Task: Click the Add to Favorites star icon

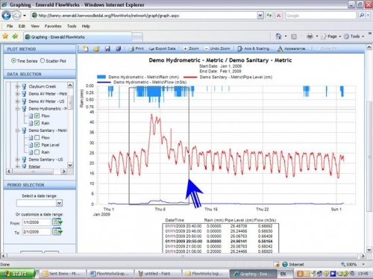Action: pos(15,37)
